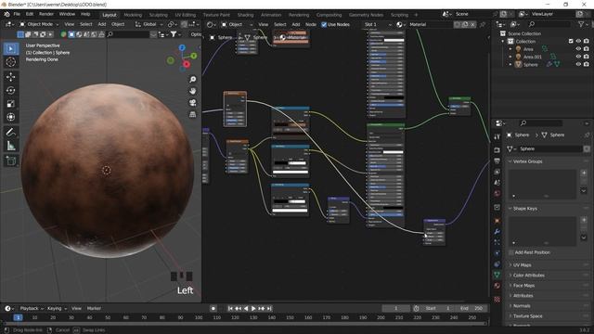Click the timeline Marker menu
This screenshot has height=334, width=594.
(94, 308)
